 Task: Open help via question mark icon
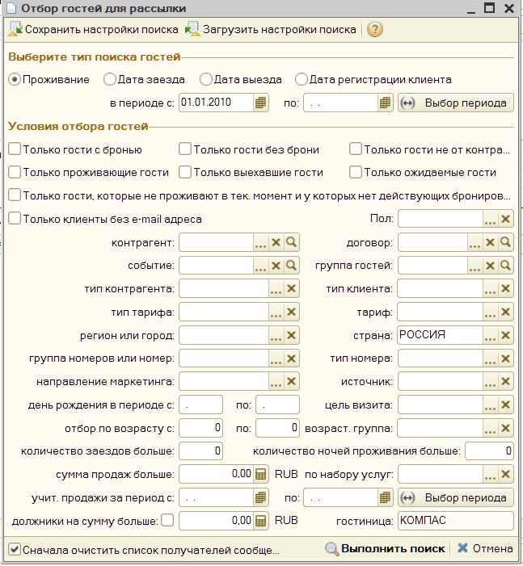[375, 29]
